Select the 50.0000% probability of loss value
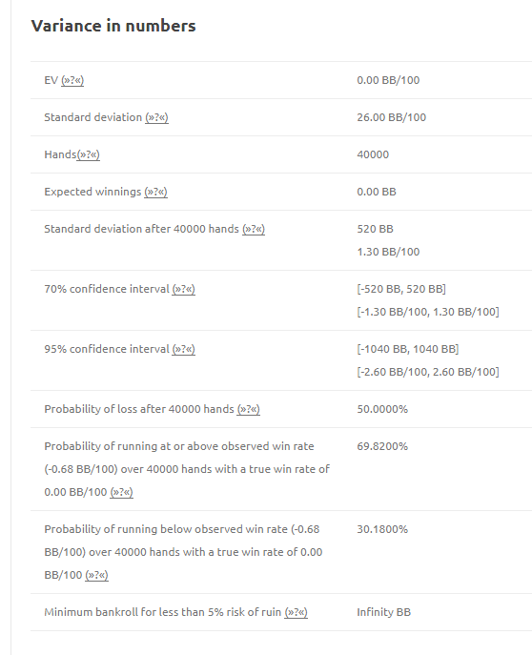 (x=382, y=409)
